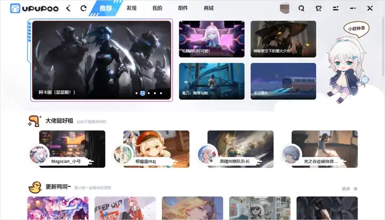Click the 根瘤菌rkzj name label
This screenshot has height=220, width=385.
[x=146, y=161]
